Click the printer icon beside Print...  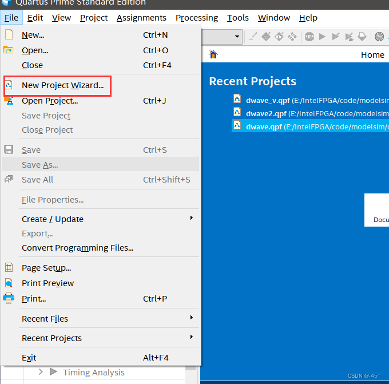pyautogui.click(x=9, y=298)
